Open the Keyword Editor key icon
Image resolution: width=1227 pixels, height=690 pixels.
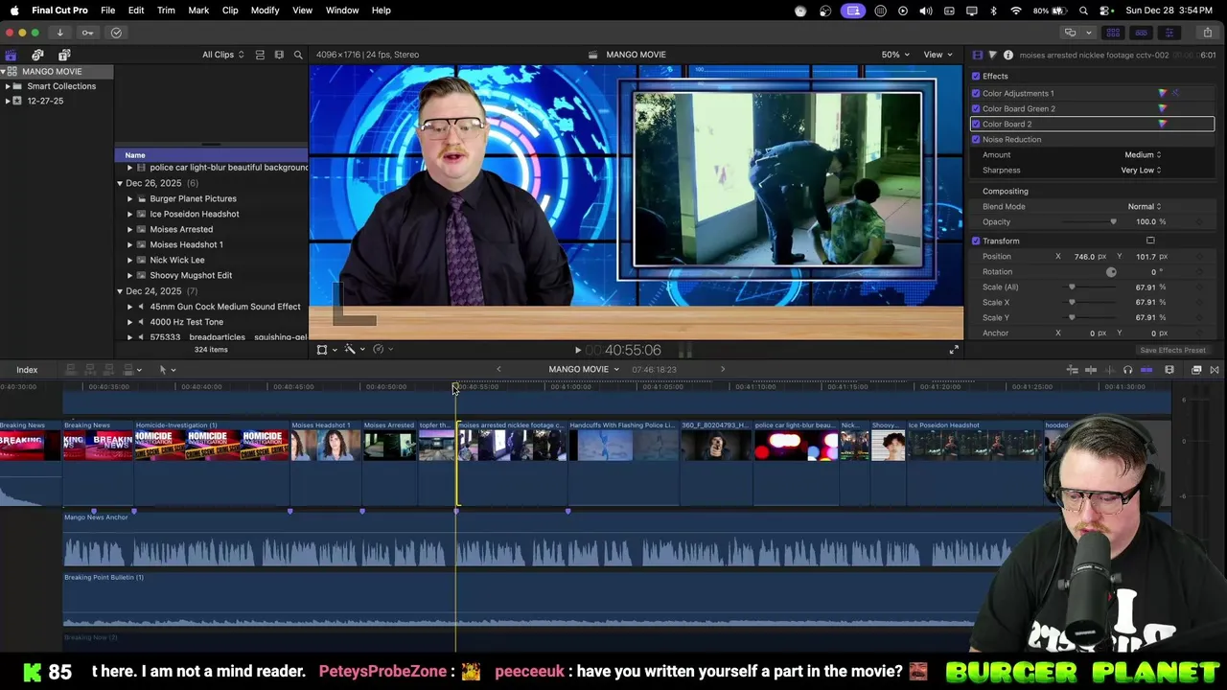[87, 33]
